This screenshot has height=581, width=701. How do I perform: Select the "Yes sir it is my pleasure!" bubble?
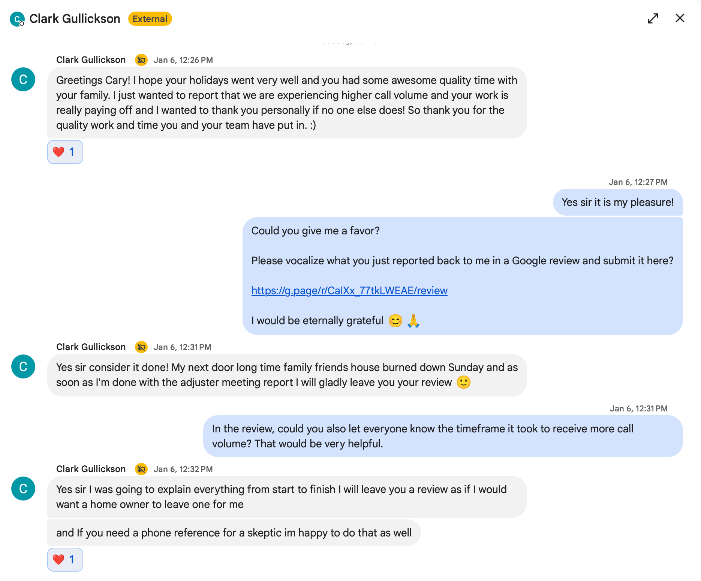(x=618, y=202)
